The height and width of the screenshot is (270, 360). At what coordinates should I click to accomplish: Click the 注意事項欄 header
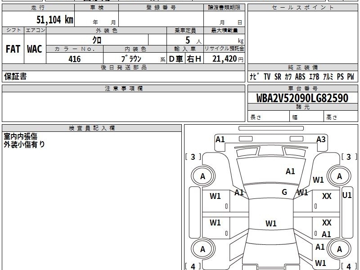pyautogui.click(x=123, y=88)
